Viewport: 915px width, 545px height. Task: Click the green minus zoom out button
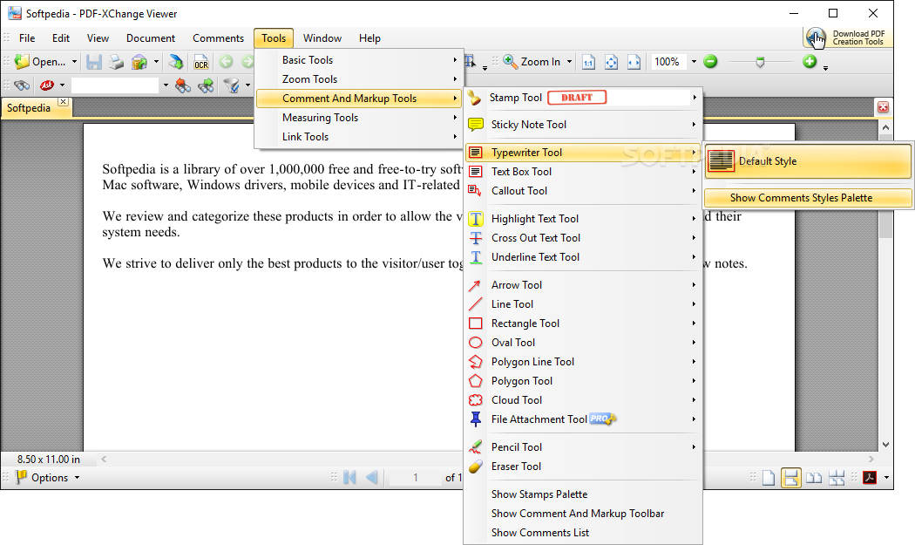tap(710, 61)
